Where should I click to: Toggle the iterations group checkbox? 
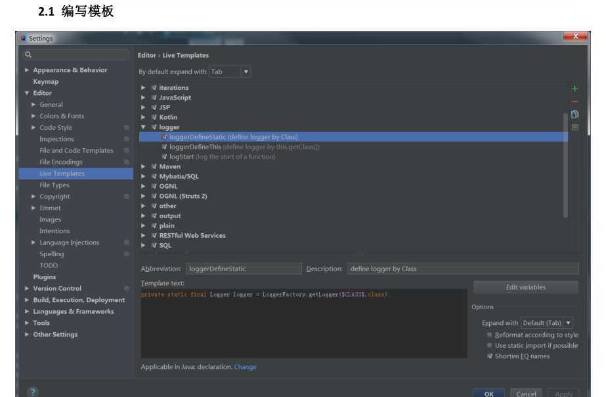(154, 88)
